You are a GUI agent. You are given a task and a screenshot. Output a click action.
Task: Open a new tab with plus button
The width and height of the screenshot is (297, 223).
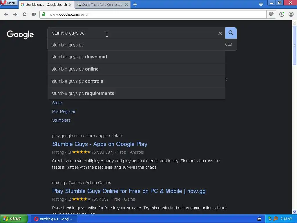[135, 5]
